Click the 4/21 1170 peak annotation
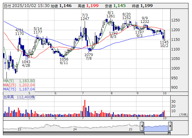Viewport: 192px width, 138px height. click(19, 32)
